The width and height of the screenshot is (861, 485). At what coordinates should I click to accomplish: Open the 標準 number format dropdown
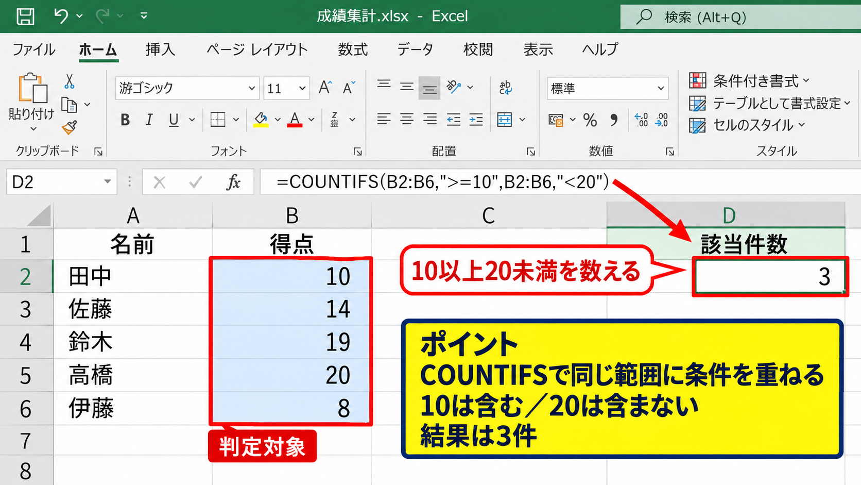pos(661,89)
